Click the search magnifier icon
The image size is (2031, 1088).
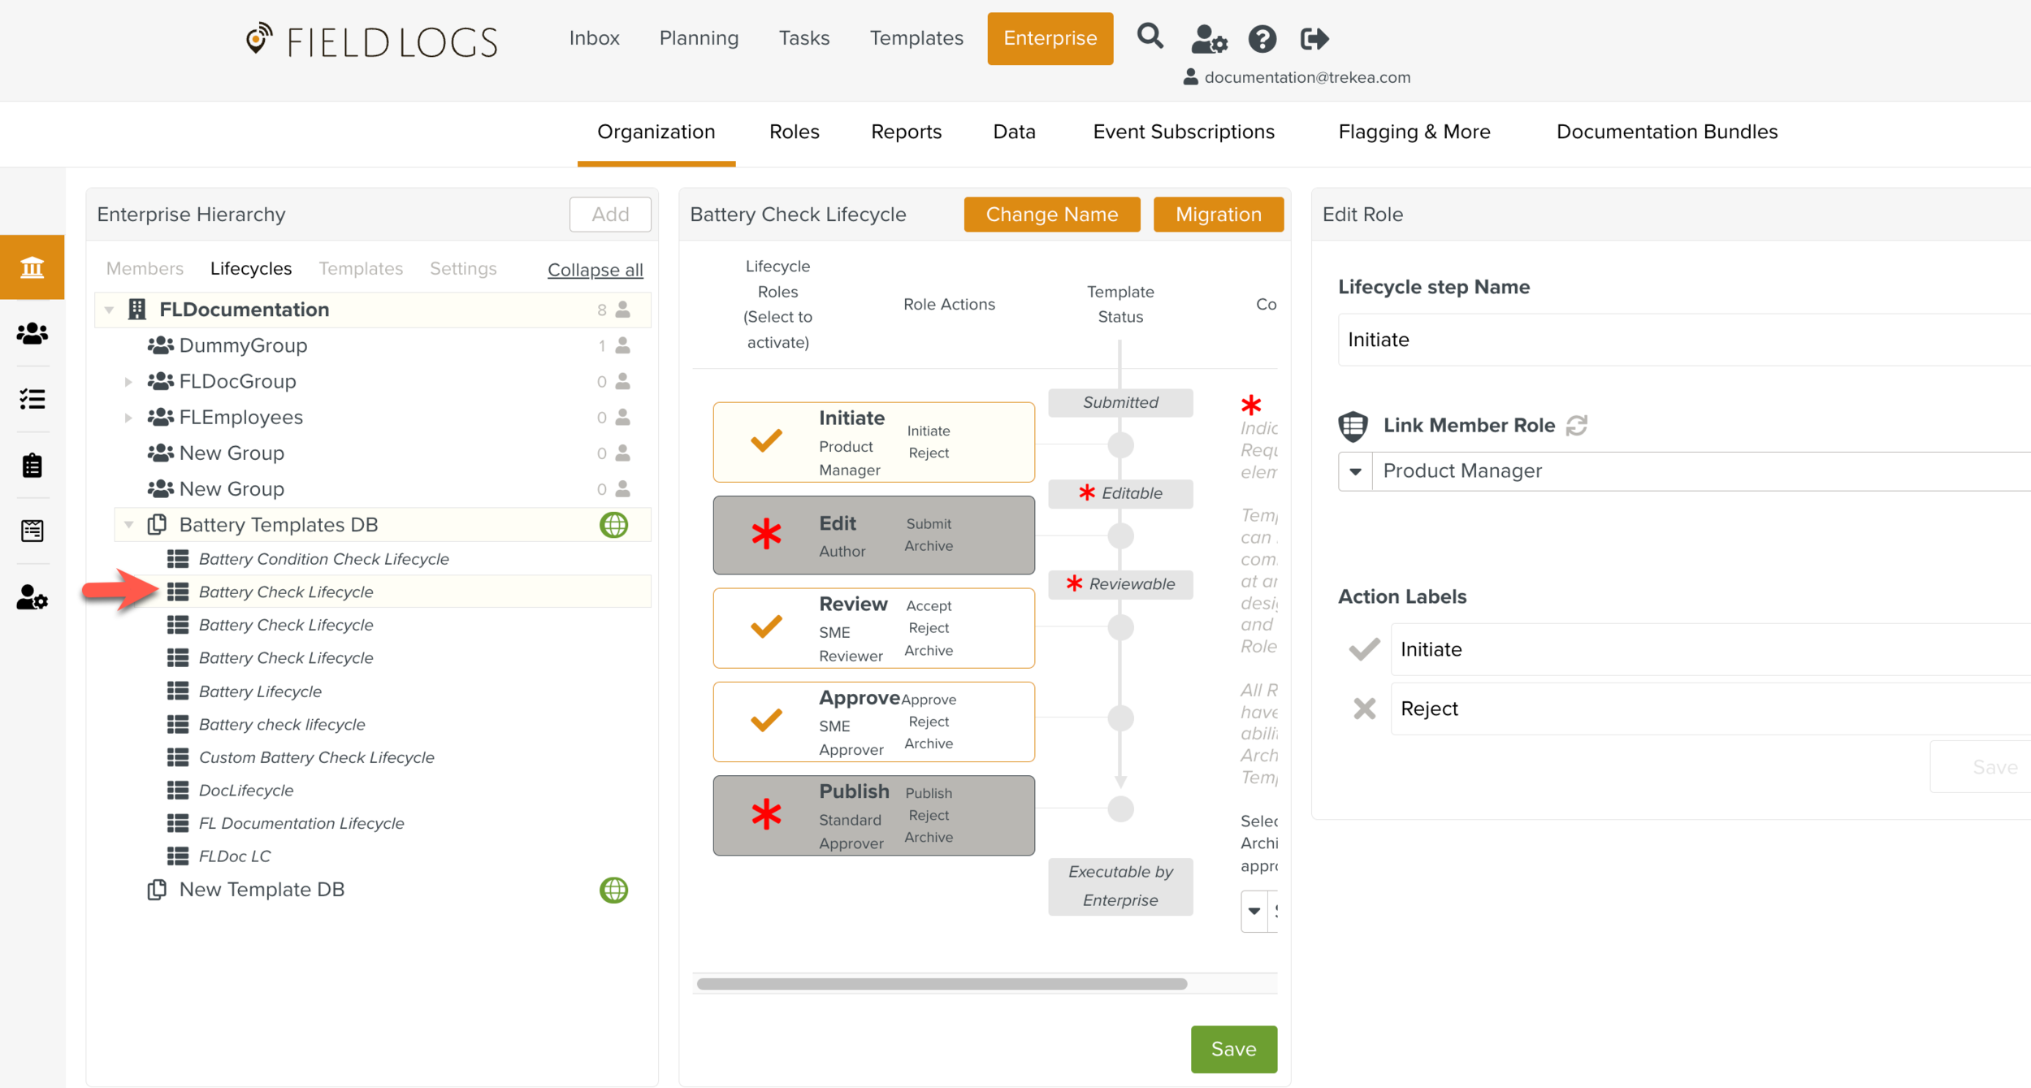[x=1150, y=37]
